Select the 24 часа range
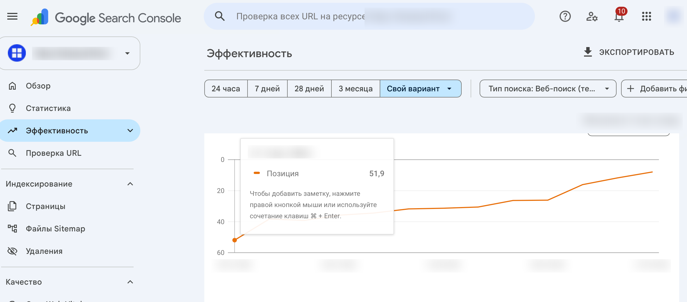Viewport: 687px width, 302px height. click(226, 89)
